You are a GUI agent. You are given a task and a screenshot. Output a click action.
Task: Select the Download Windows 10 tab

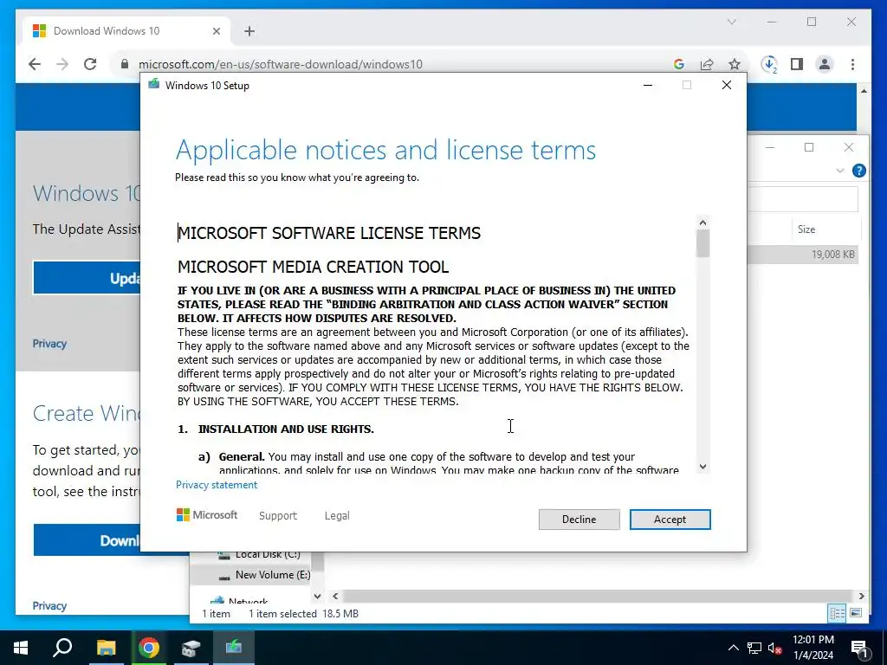126,31
